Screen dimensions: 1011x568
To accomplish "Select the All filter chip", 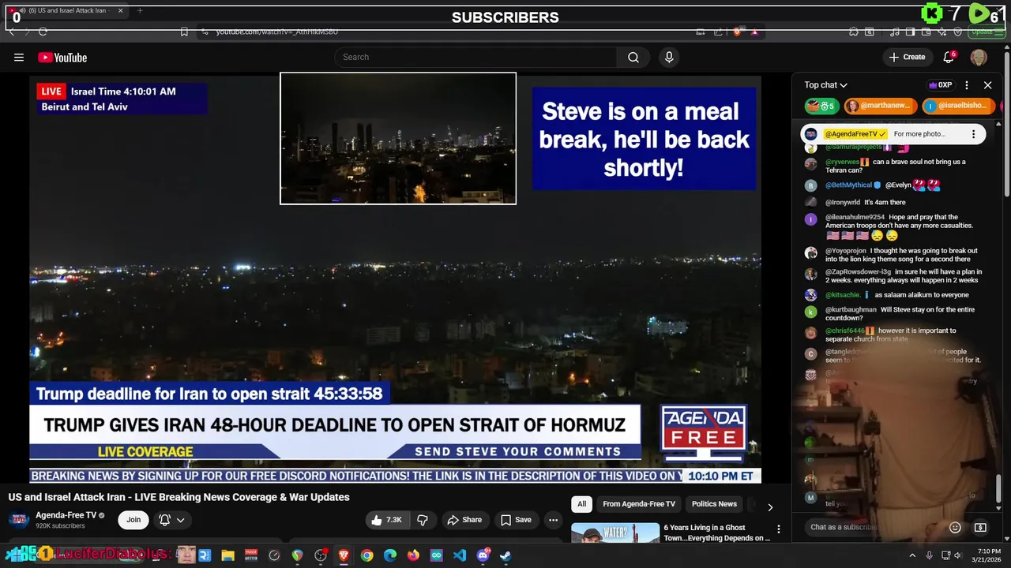I will coord(581,504).
